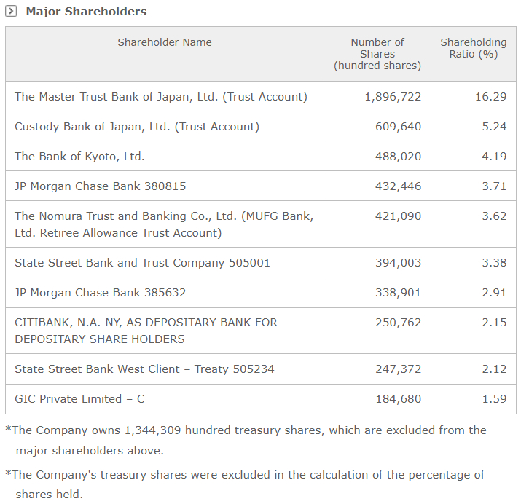Viewport: 521px width, 504px height.
Task: Select JP Morgan Chase Bank 385632 row
Action: [100, 292]
